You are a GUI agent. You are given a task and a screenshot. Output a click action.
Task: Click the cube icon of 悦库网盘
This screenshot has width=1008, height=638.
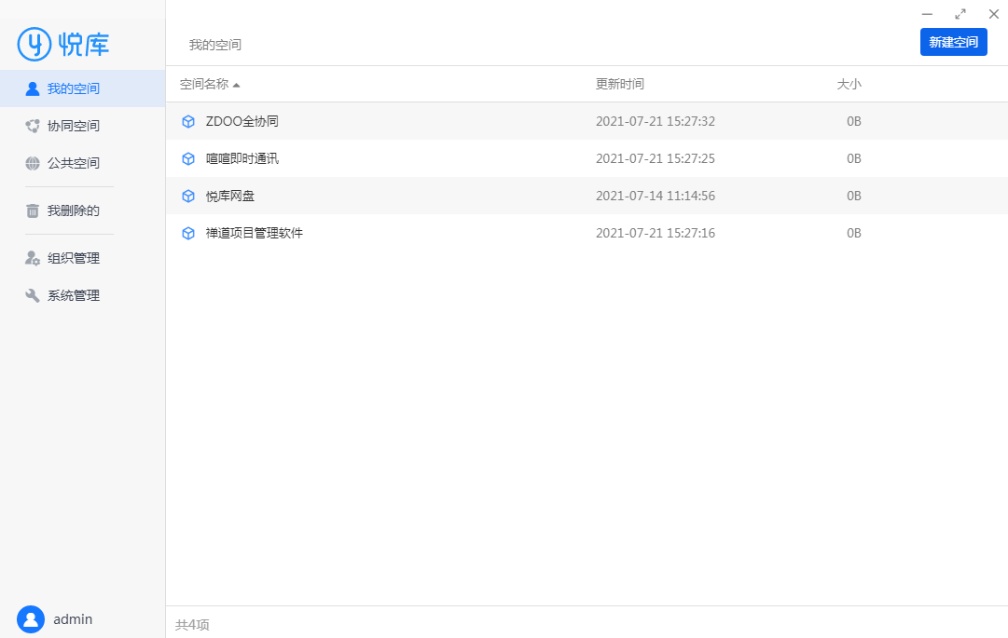point(188,196)
